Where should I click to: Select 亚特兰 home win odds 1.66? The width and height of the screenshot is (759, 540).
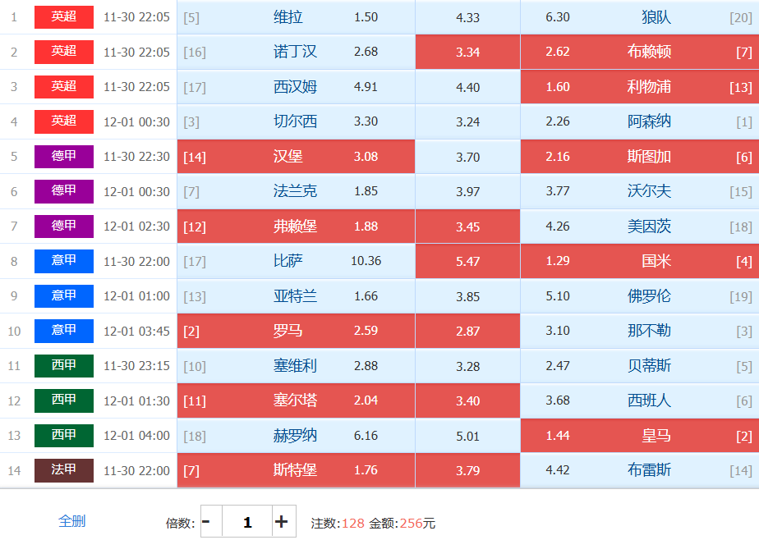click(296, 296)
